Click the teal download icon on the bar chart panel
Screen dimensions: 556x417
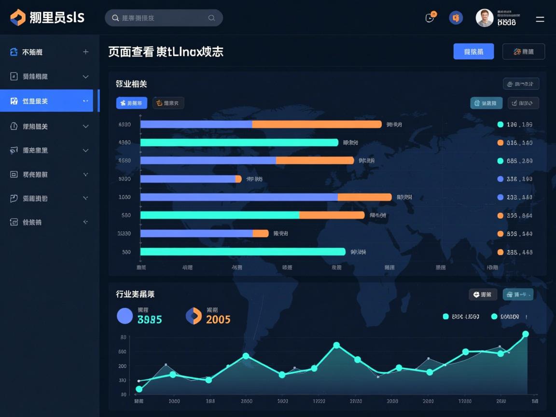[486, 103]
